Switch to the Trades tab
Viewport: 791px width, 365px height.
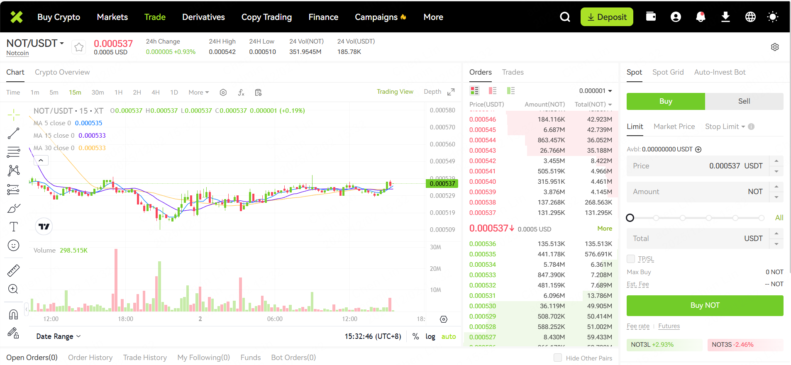pos(513,72)
